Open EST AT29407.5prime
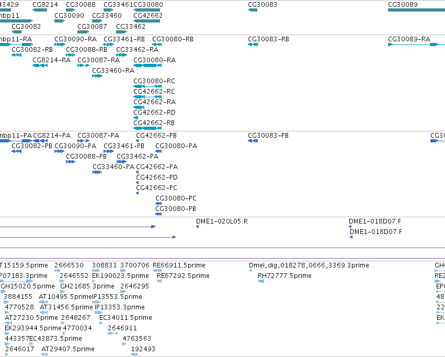Image resolution: width=445 pixels, height=357 pixels. pyautogui.click(x=68, y=349)
